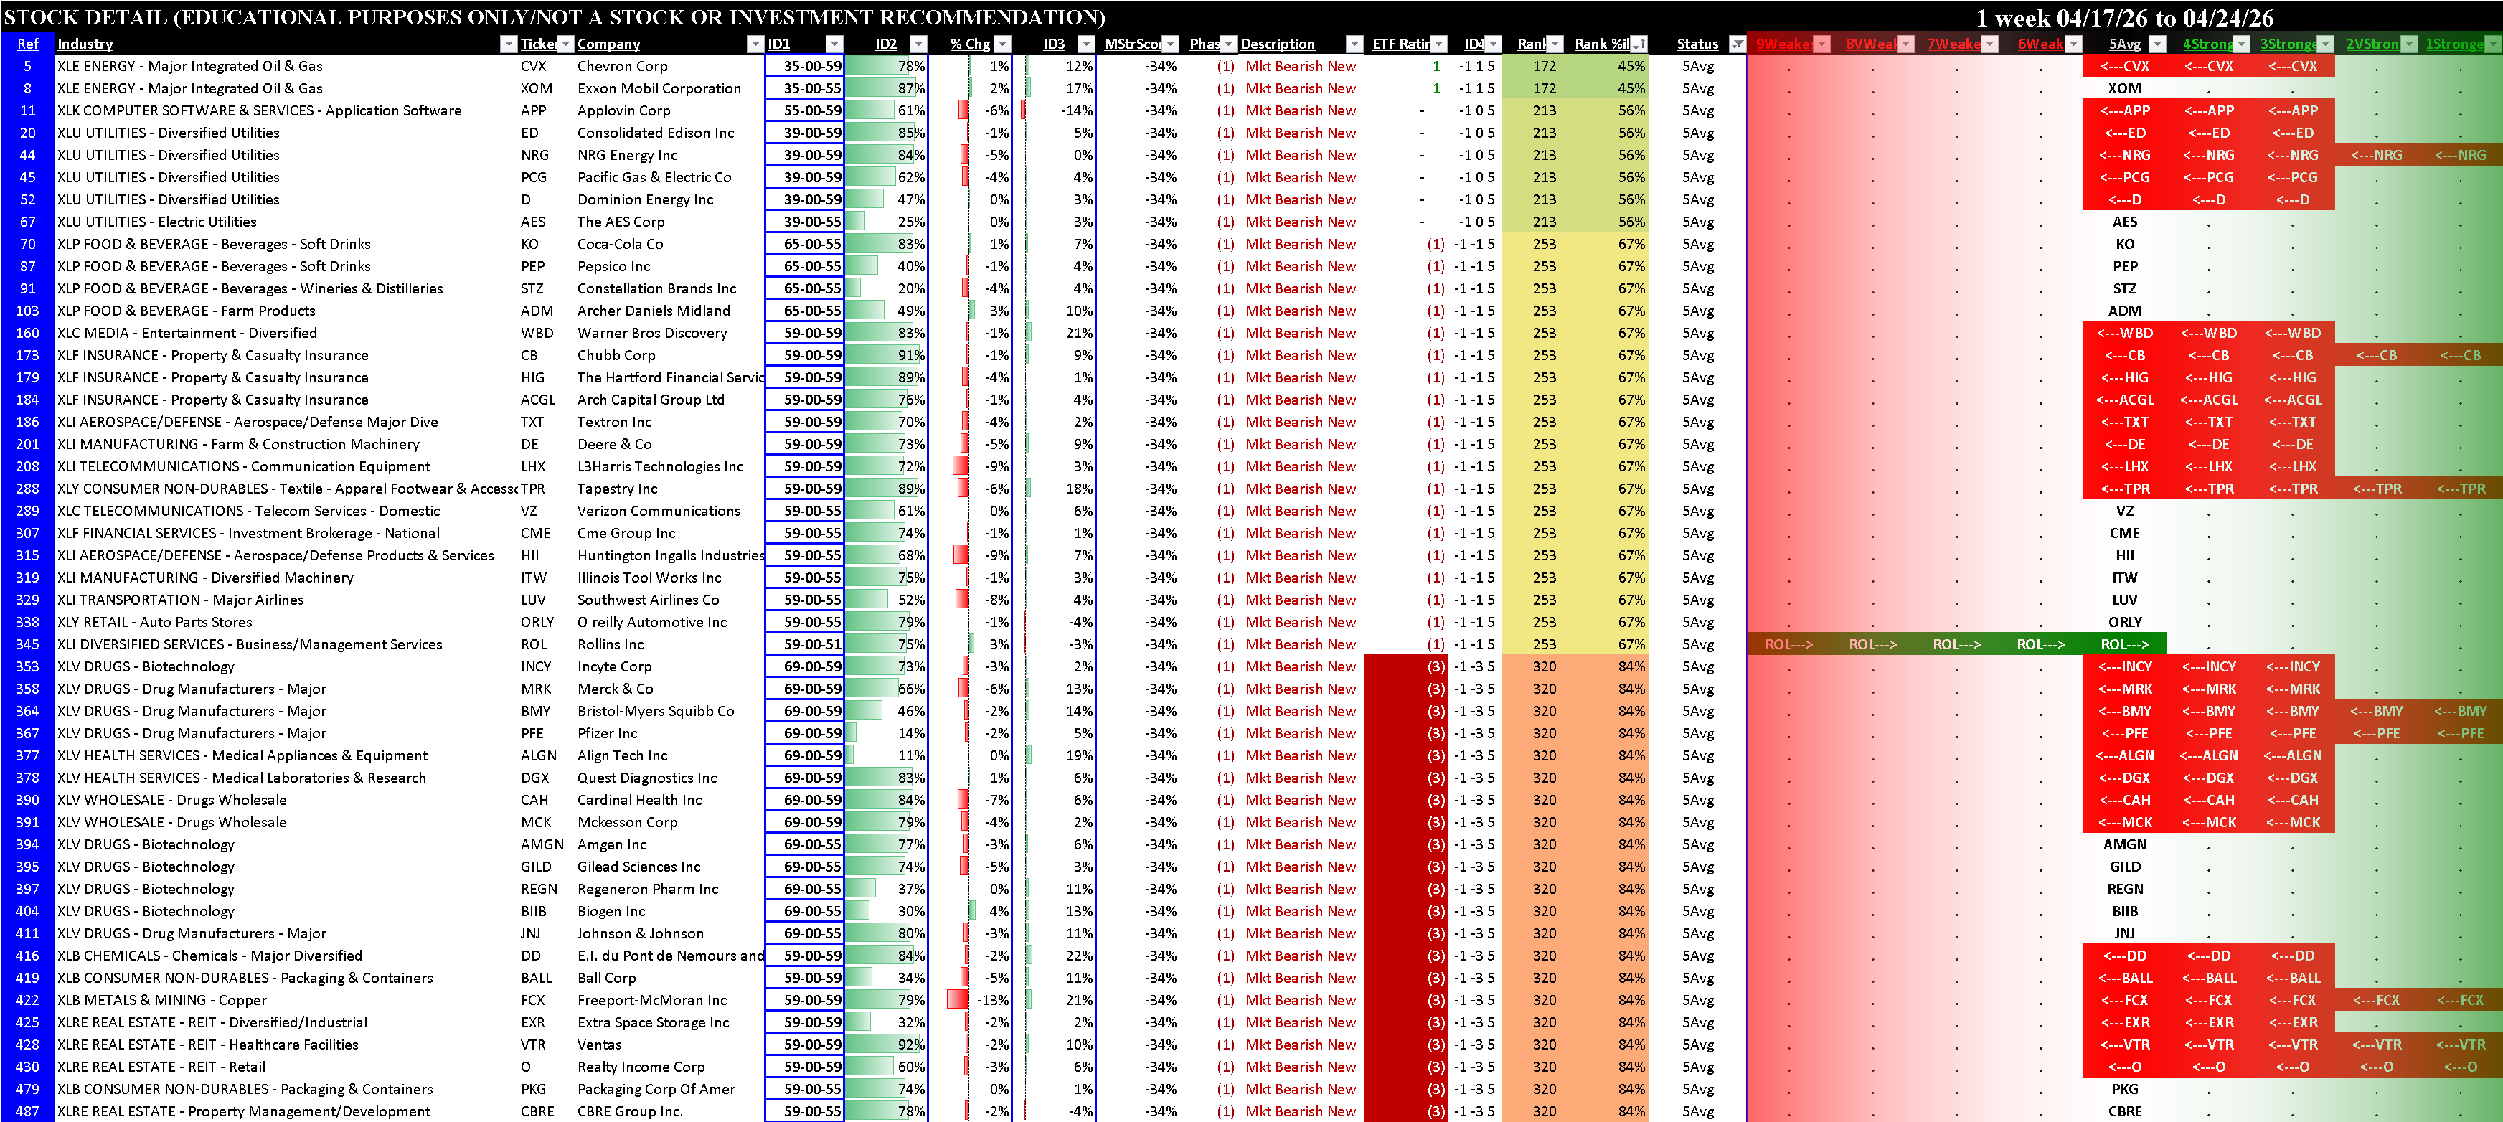Click Ref number 345 for Rollins
The height and width of the screenshot is (1122, 2503).
(x=27, y=645)
